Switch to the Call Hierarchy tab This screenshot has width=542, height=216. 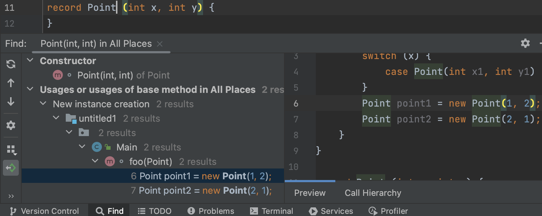coord(373,193)
